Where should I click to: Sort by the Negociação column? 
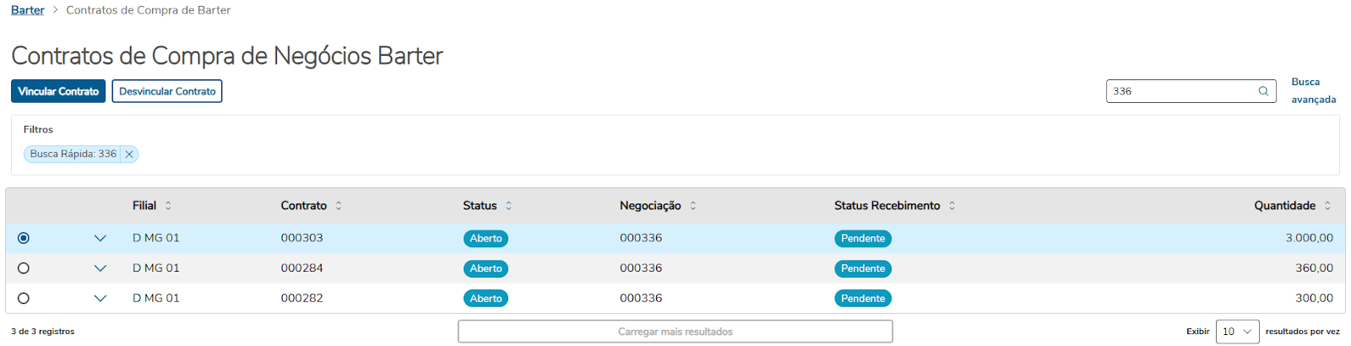click(x=693, y=206)
